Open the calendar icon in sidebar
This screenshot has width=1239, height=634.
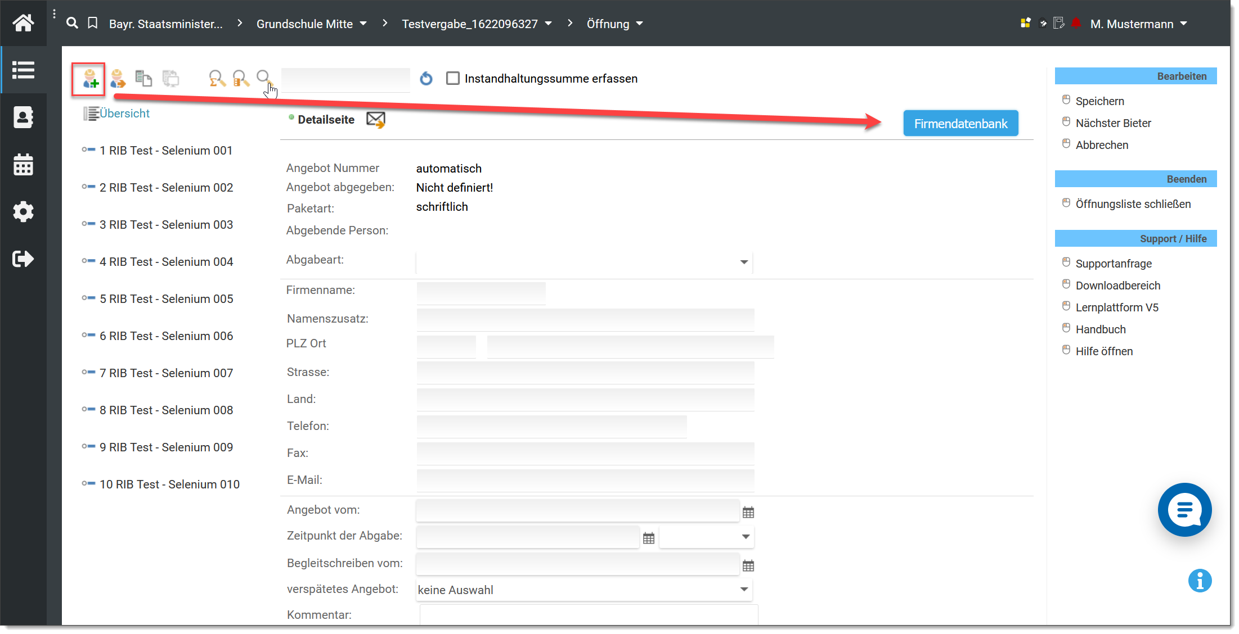coord(23,165)
